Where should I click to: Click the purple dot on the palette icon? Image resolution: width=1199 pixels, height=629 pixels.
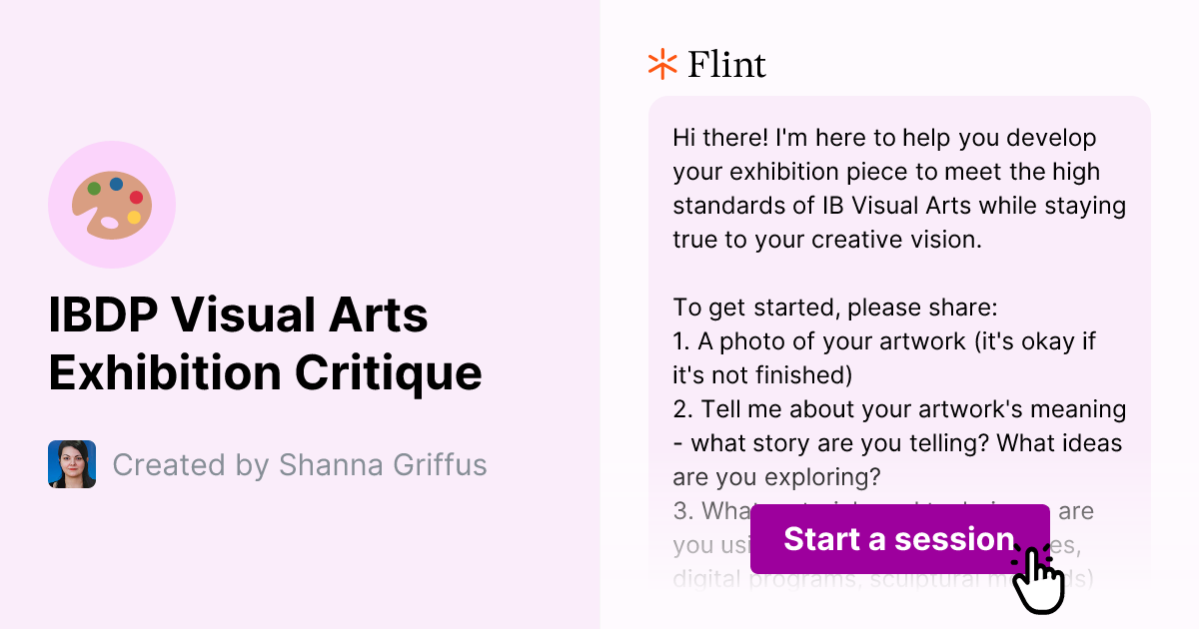pos(116,185)
